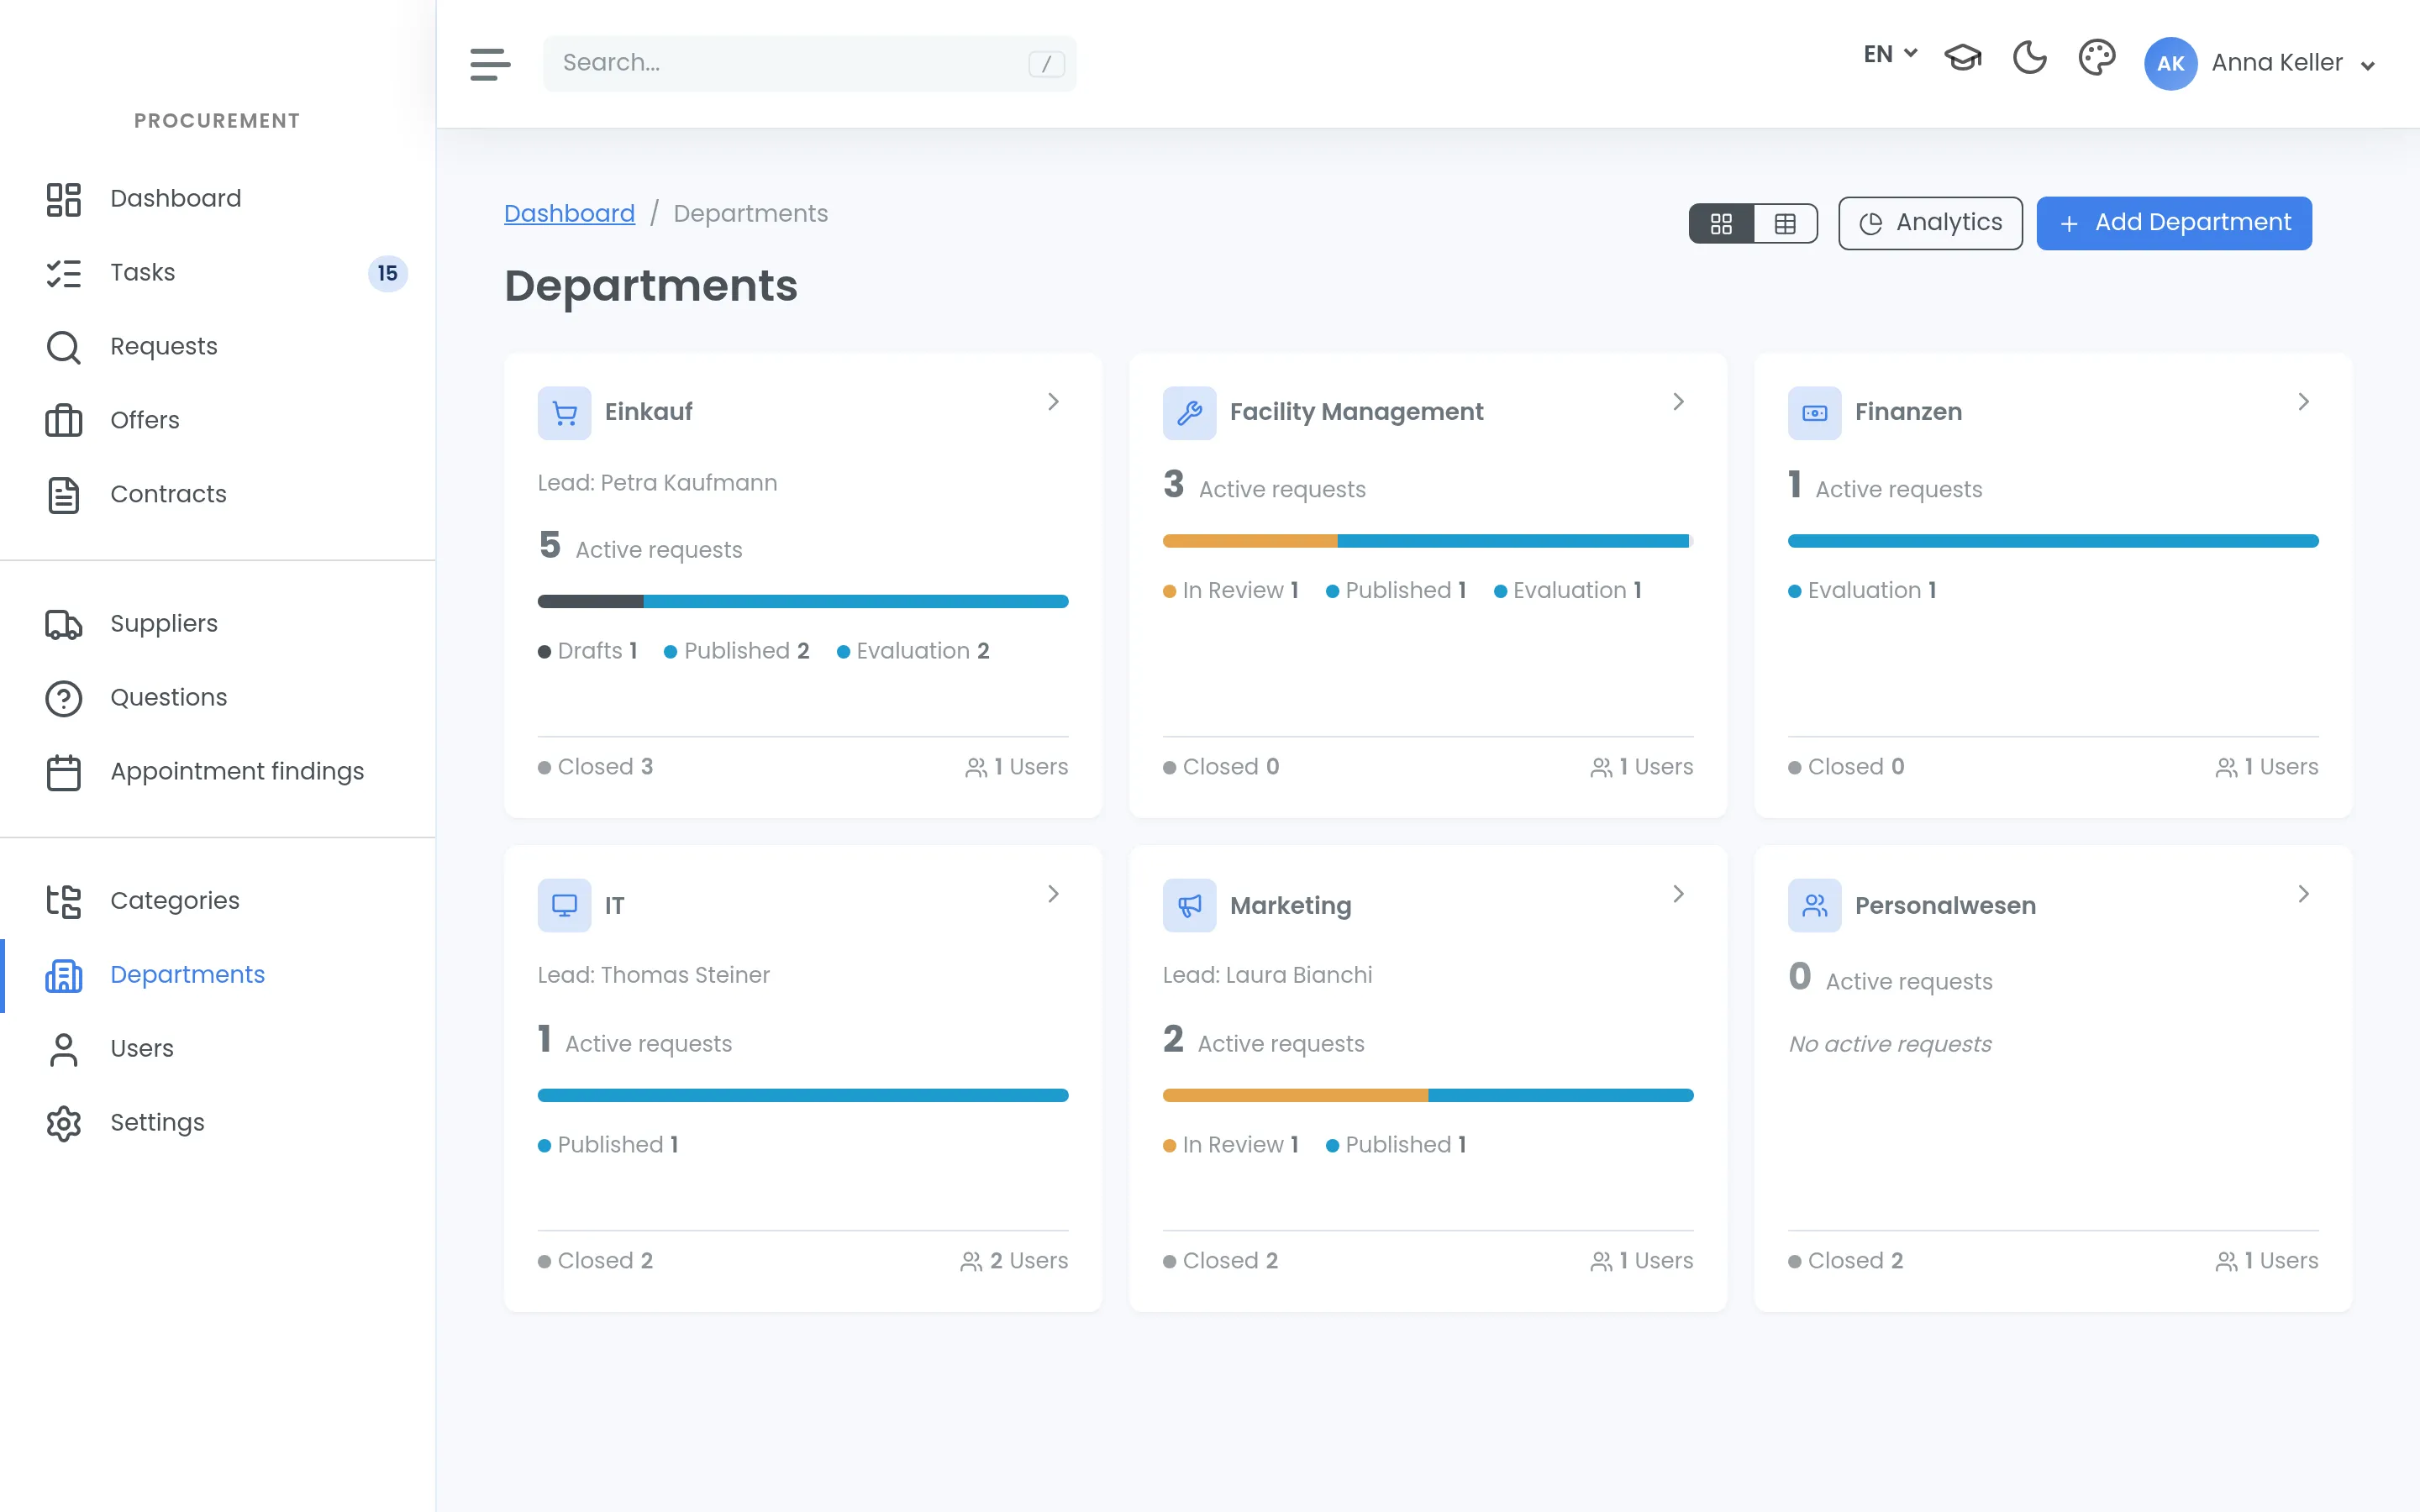
Task: Expand the Anna Keller user menu
Action: [2260, 64]
